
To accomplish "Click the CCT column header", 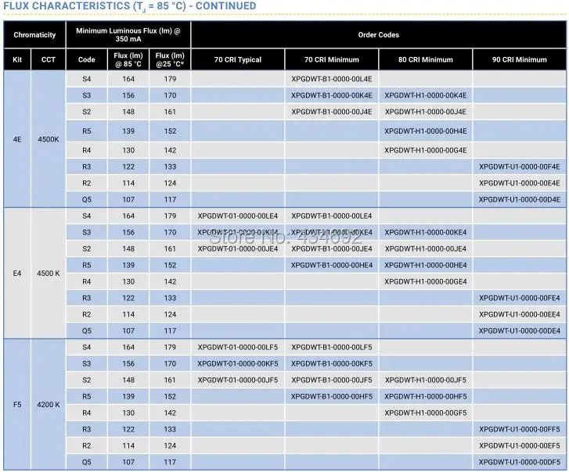I will click(x=49, y=59).
